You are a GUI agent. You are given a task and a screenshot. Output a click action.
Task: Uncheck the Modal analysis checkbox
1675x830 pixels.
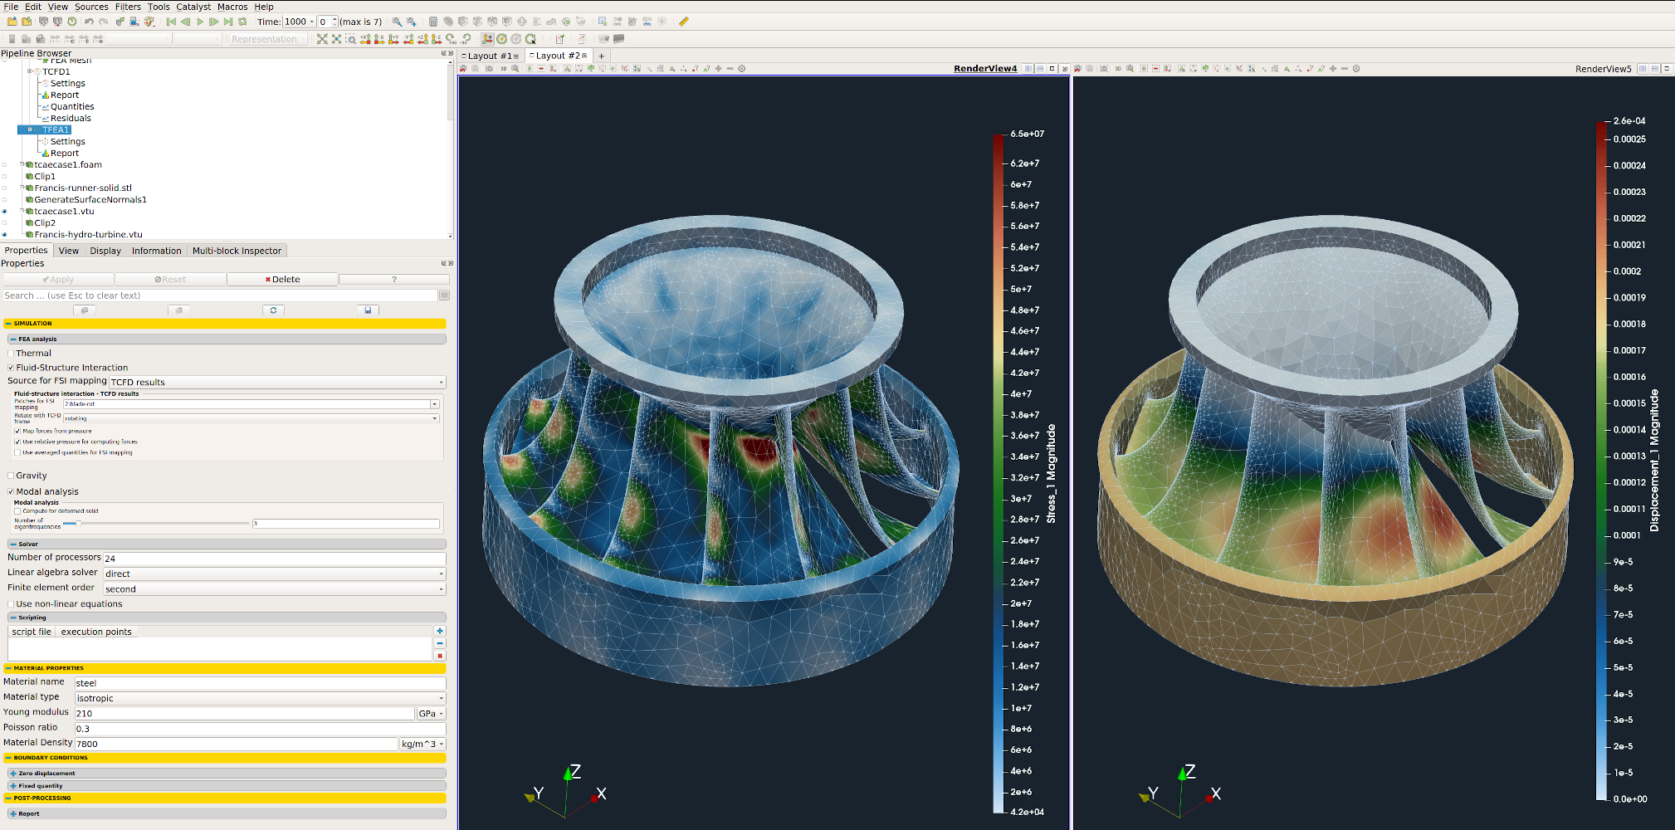[x=11, y=492]
